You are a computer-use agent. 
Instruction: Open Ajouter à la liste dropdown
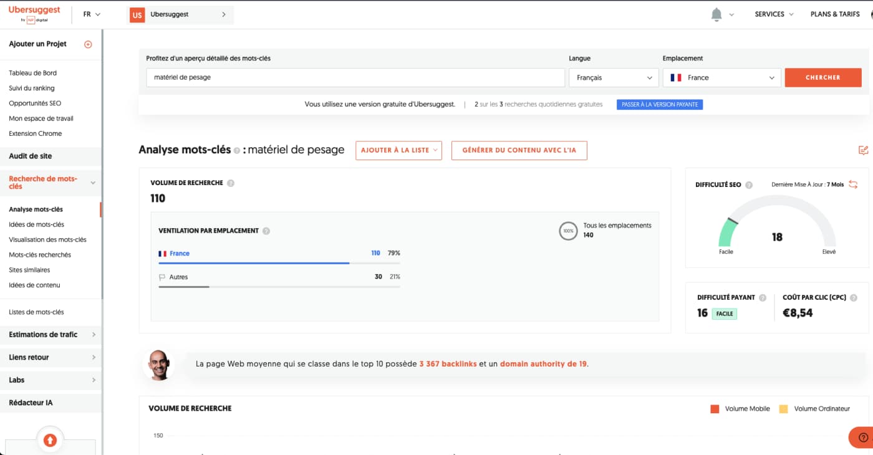[398, 150]
